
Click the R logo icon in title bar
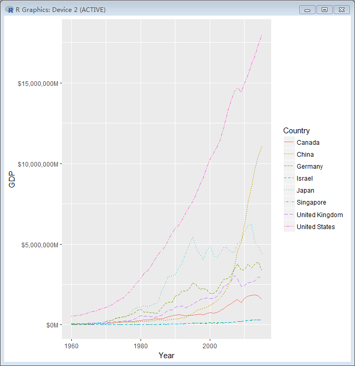(9, 9)
